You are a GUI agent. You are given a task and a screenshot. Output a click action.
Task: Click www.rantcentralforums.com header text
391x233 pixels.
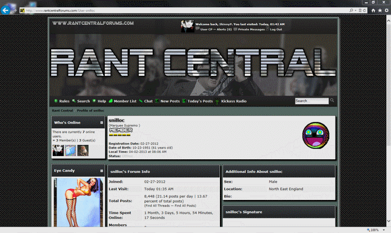pos(93,23)
